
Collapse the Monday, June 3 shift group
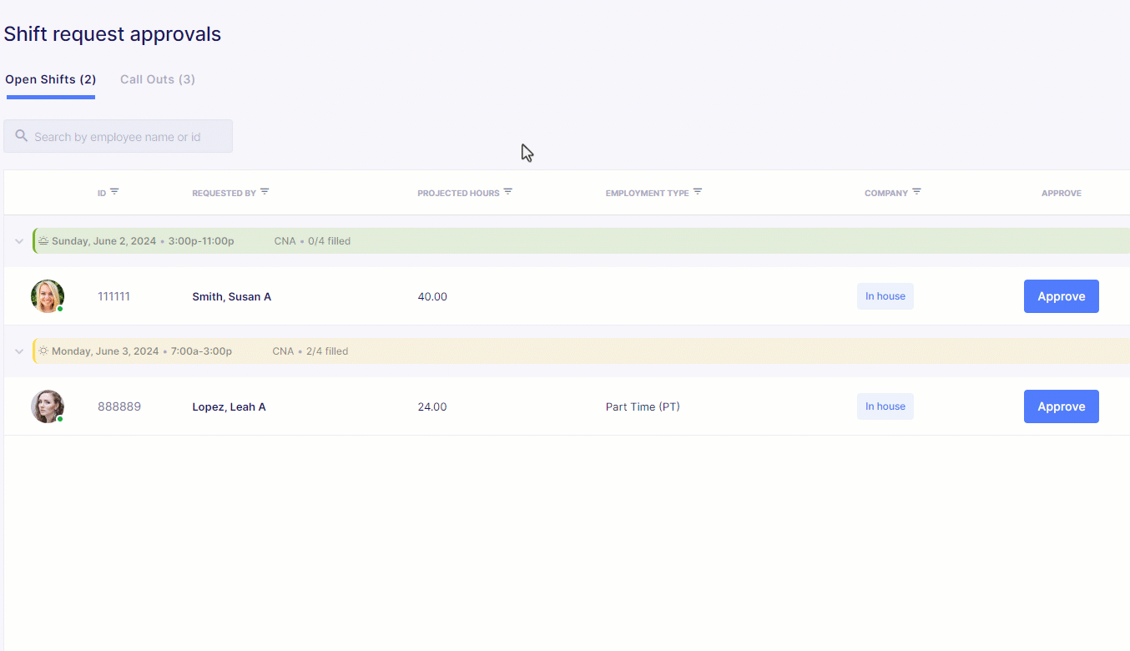pyautogui.click(x=19, y=351)
